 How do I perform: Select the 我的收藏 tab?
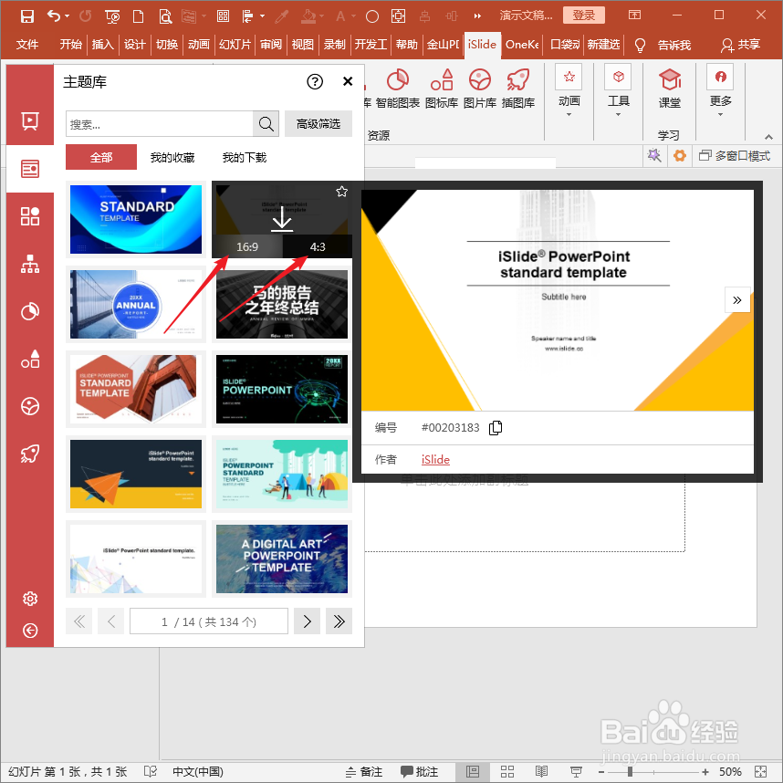172,157
